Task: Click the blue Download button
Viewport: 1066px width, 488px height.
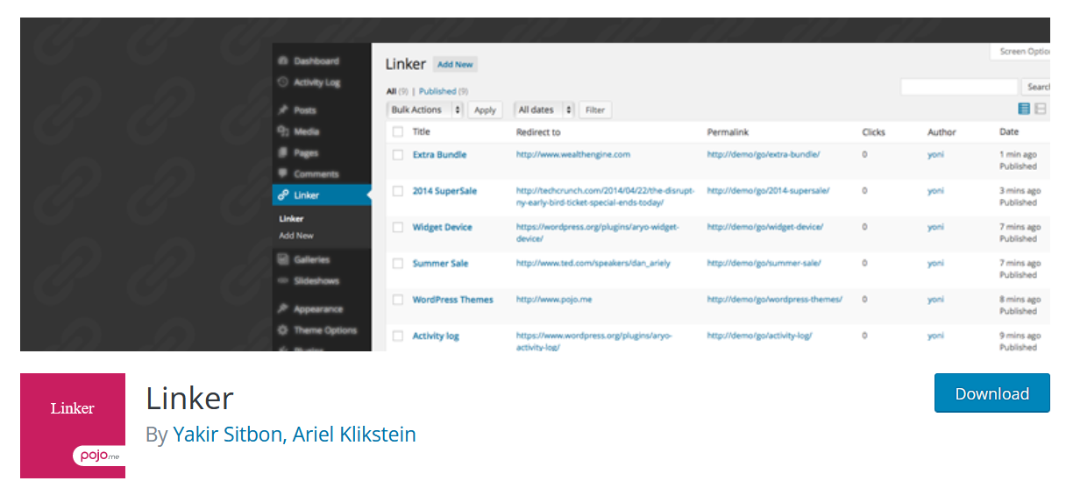Action: pos(992,393)
